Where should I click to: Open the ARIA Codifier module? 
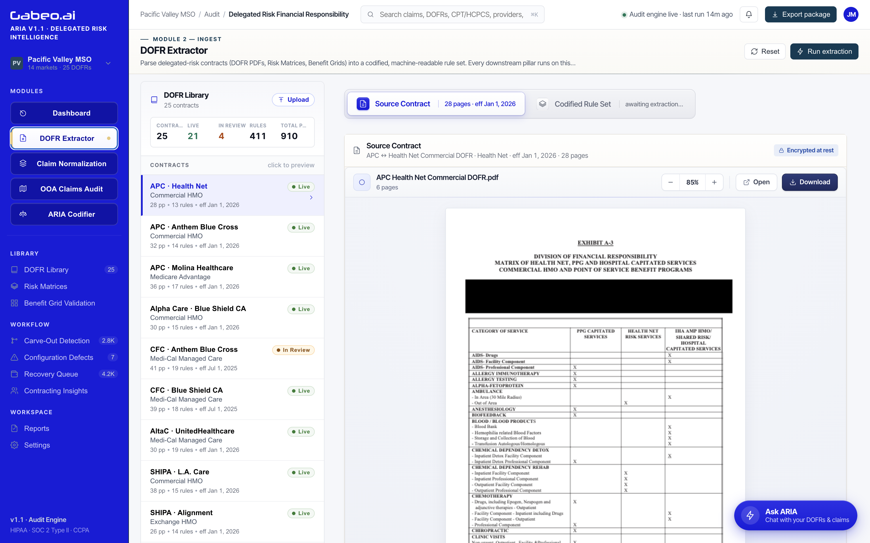point(64,214)
